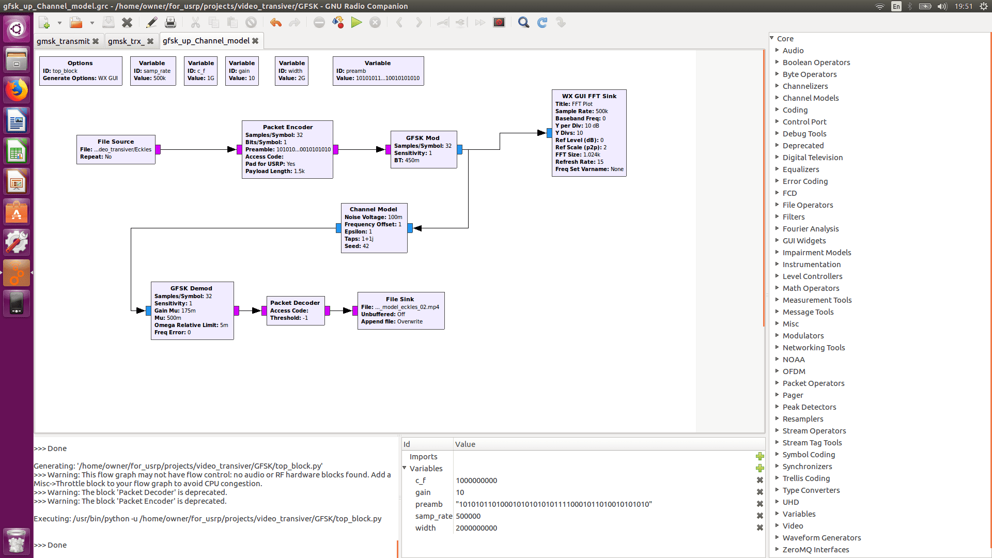The height and width of the screenshot is (558, 992).
Task: Copy the selected block
Action: 214,23
